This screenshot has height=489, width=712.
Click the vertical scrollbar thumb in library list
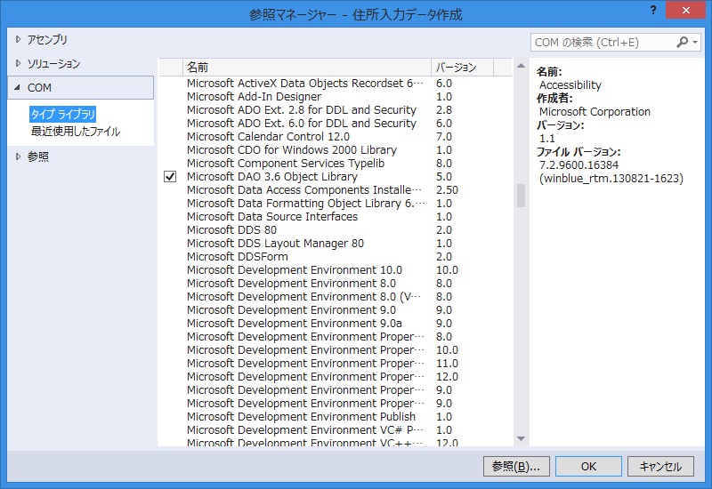521,196
